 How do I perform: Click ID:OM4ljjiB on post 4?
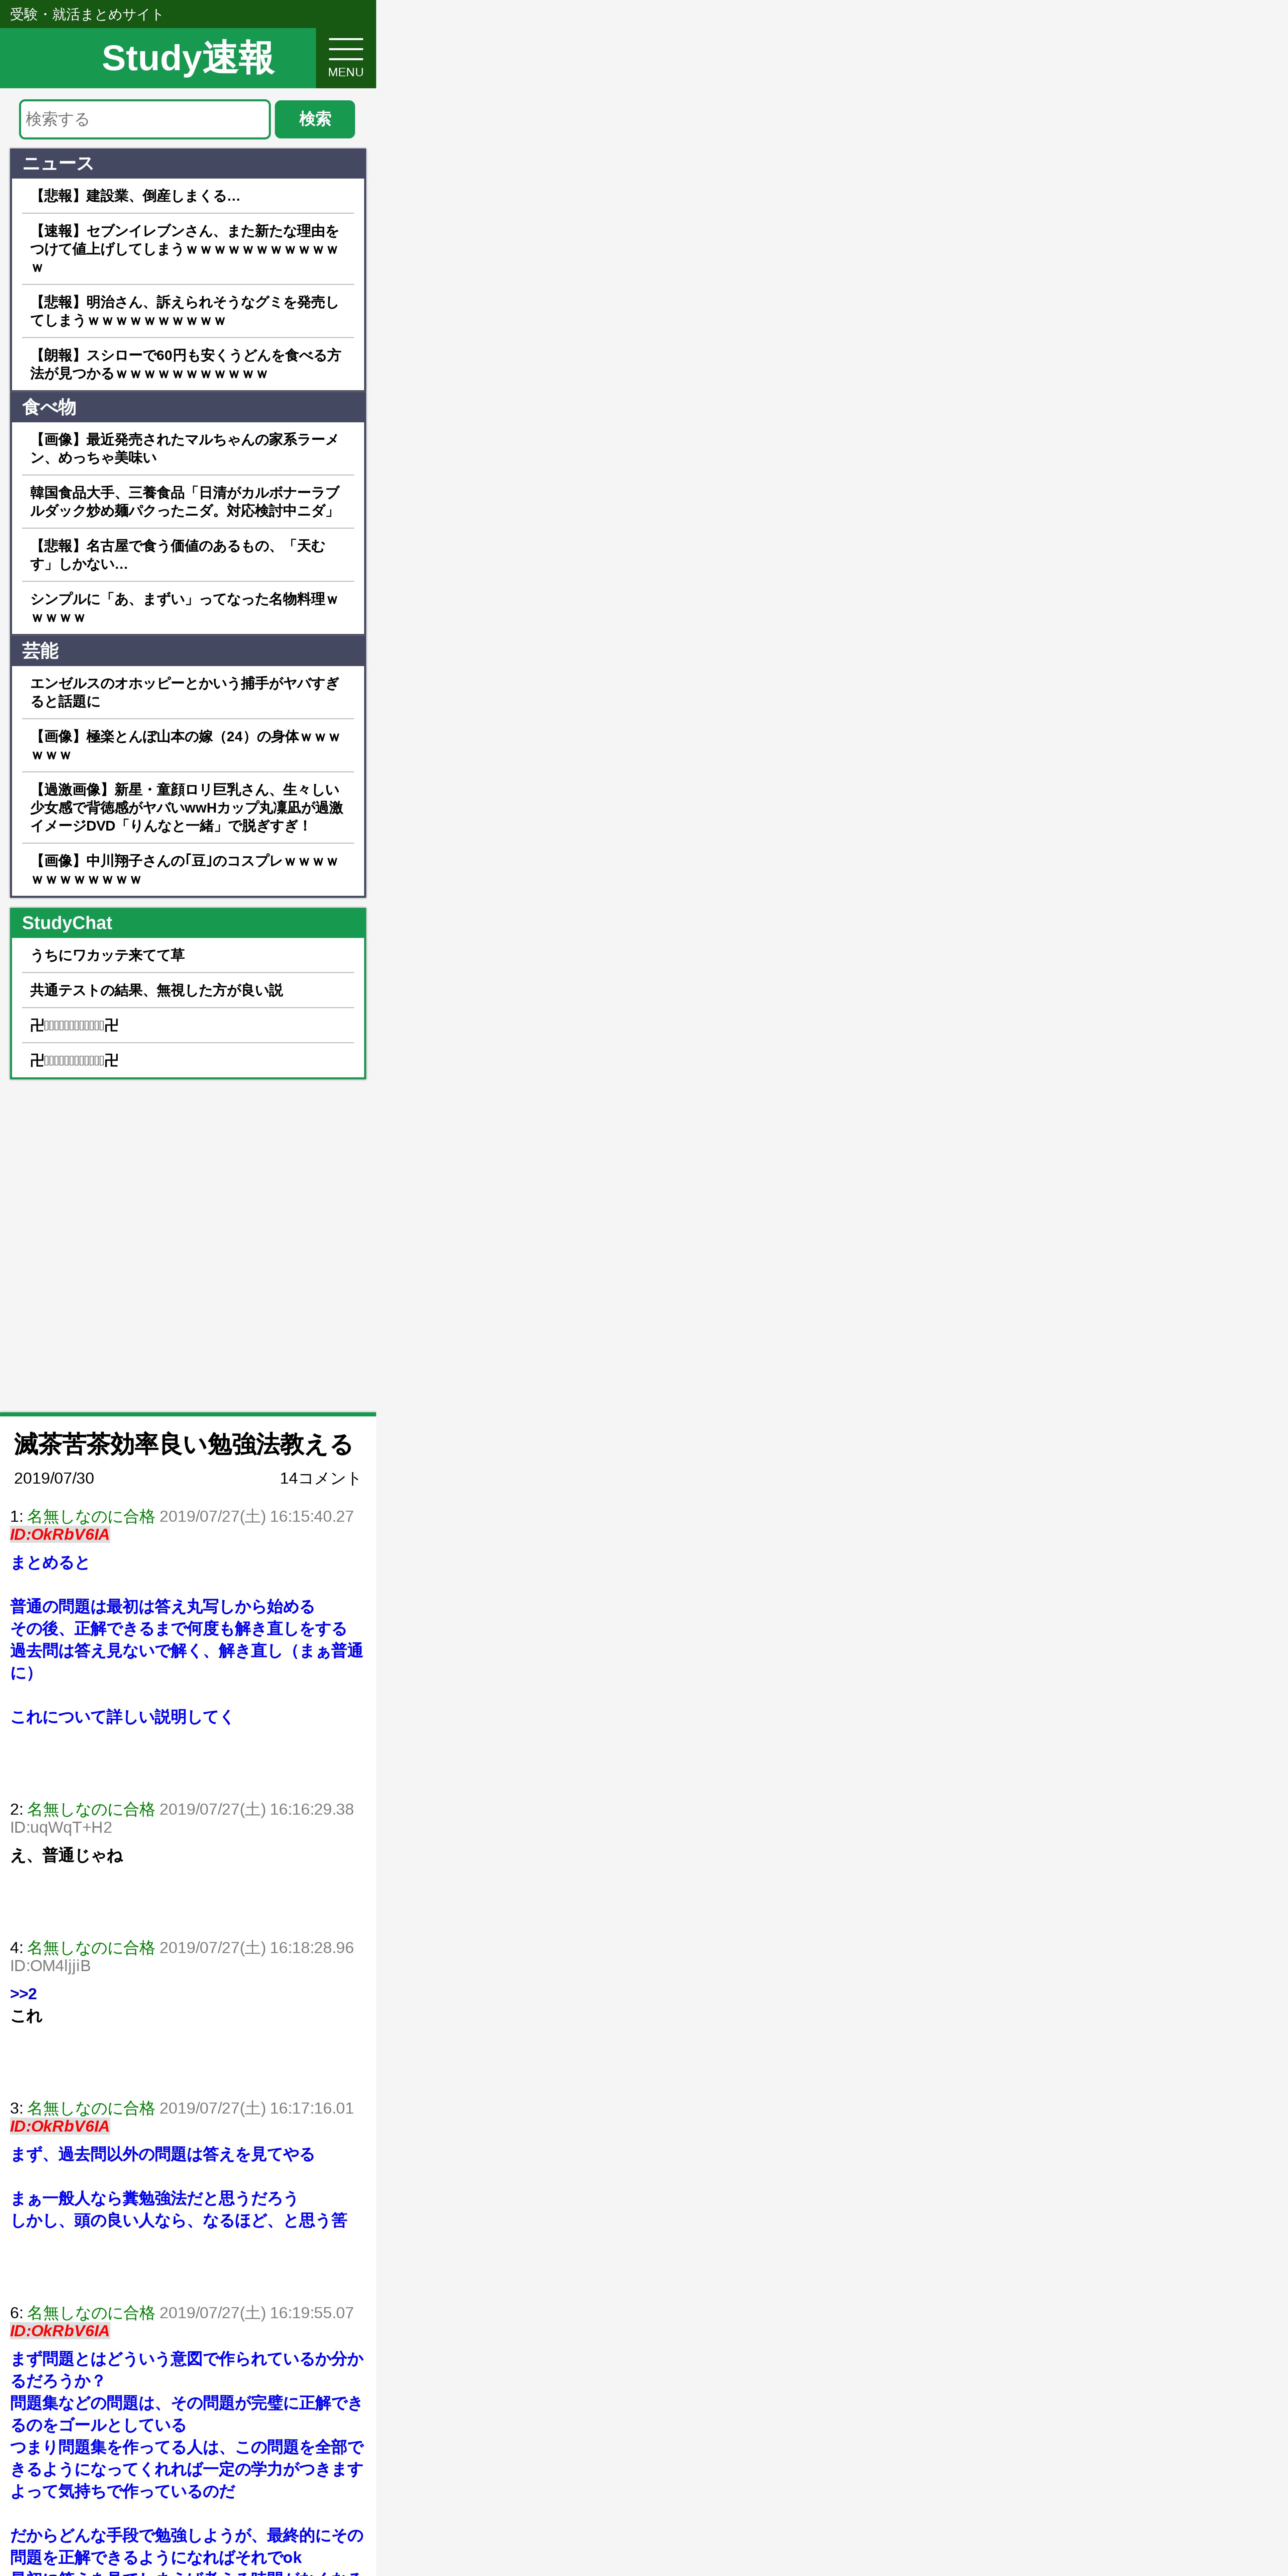(x=50, y=1966)
